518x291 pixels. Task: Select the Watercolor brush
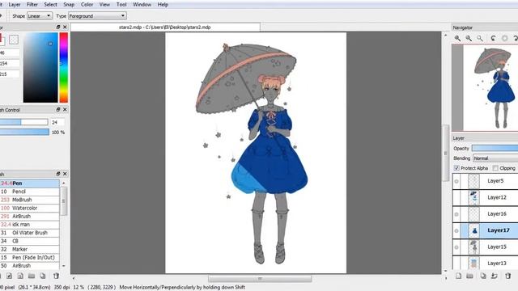pos(30,208)
